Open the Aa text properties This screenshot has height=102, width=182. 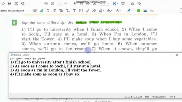point(152,11)
